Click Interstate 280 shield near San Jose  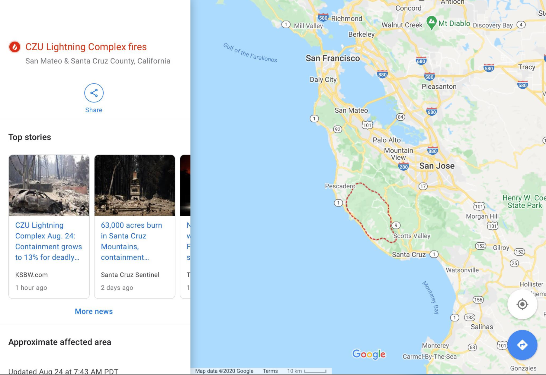(x=403, y=167)
